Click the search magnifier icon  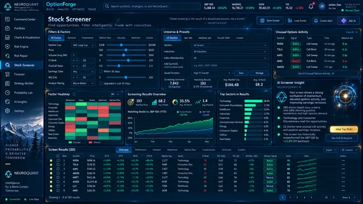pyautogui.click(x=107, y=6)
